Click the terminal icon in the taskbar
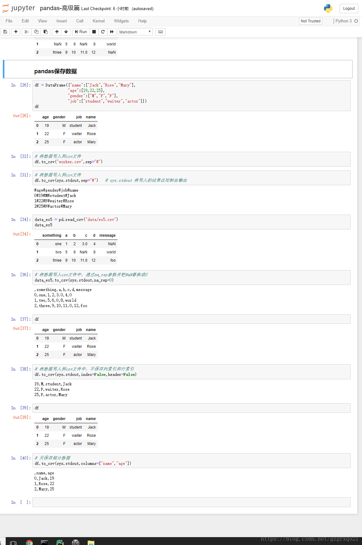The width and height of the screenshot is (362, 545). [x=44, y=542]
